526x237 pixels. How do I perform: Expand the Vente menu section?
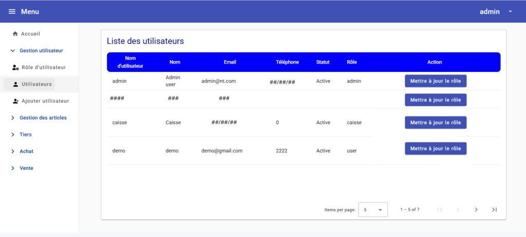pyautogui.click(x=13, y=168)
